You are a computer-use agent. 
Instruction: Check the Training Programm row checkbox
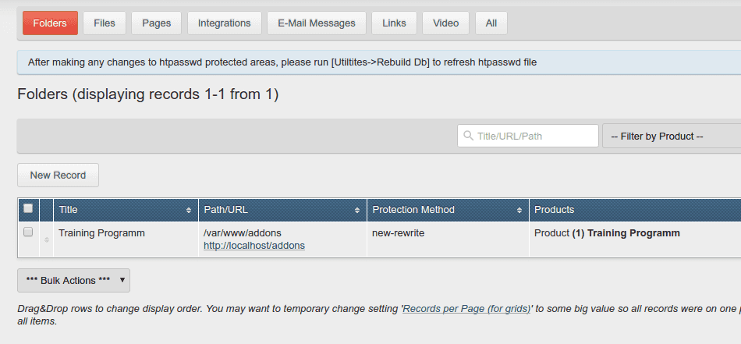pos(28,232)
